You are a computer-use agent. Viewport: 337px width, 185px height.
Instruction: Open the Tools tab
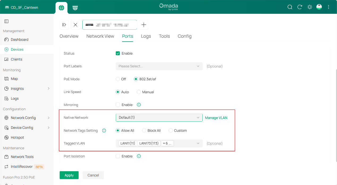coord(164,36)
